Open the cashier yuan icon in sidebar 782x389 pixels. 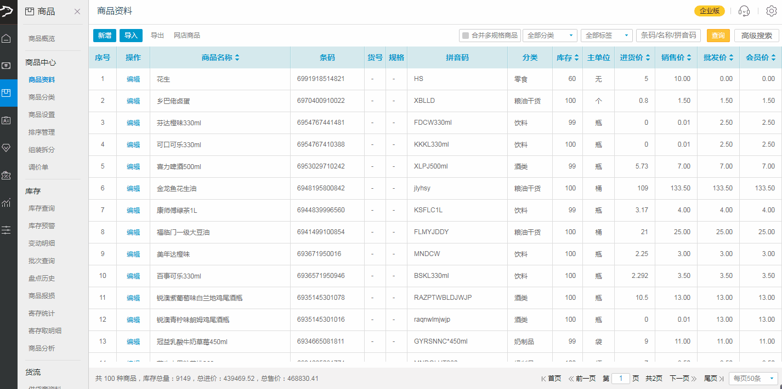(x=7, y=66)
